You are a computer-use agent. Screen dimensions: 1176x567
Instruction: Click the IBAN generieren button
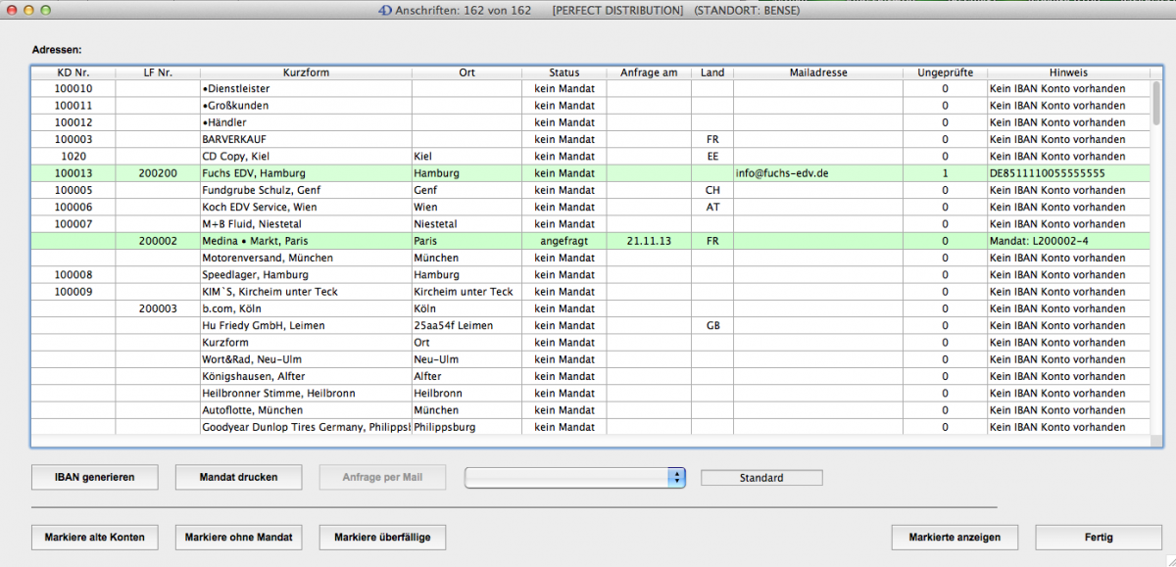coord(95,477)
